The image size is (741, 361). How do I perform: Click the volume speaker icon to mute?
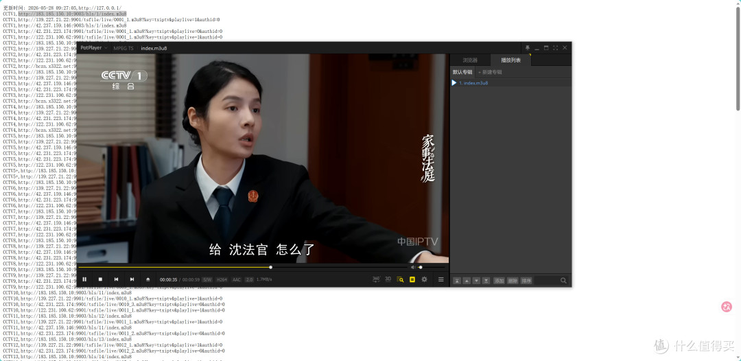click(412, 268)
